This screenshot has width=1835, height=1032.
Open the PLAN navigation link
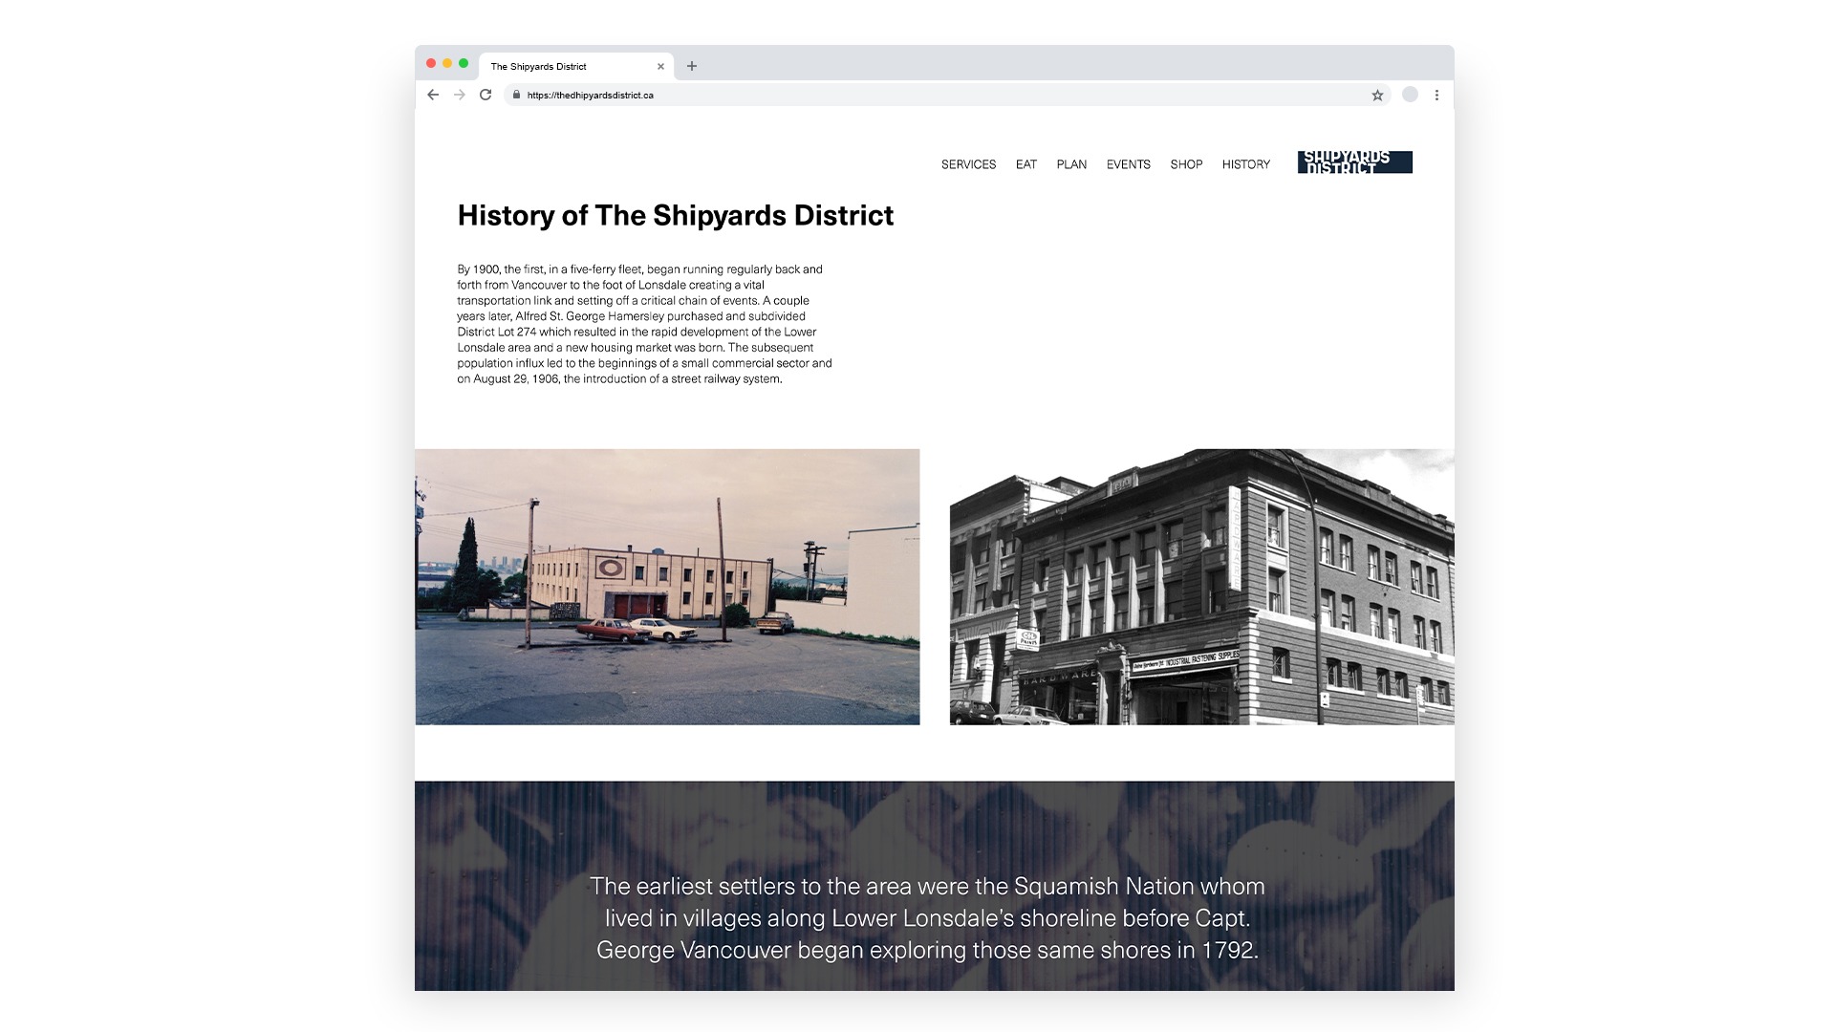(x=1071, y=164)
